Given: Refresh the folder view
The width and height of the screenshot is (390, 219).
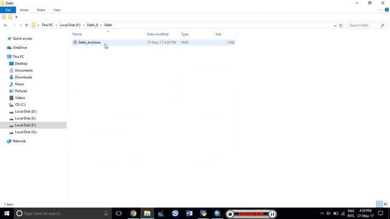Looking at the screenshot, I should tap(341, 26).
